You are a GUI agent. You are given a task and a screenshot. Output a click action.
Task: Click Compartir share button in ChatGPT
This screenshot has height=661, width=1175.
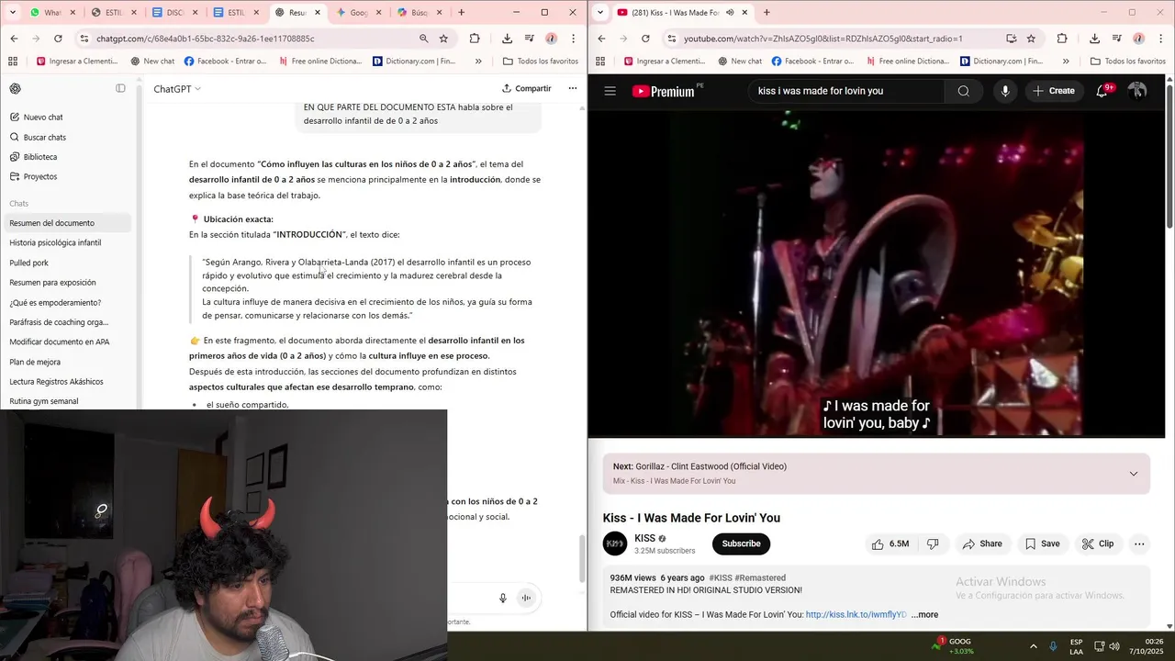click(527, 89)
